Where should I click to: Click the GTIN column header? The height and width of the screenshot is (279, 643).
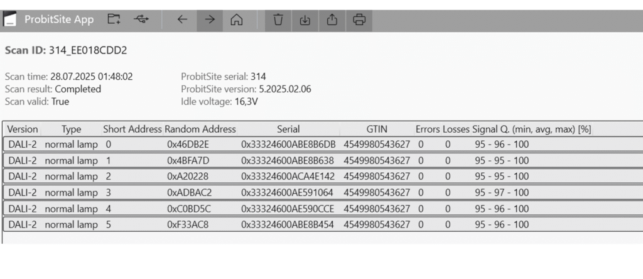(377, 129)
